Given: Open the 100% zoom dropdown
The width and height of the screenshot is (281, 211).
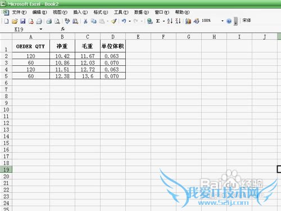Looking at the screenshot, I should coord(223,21).
